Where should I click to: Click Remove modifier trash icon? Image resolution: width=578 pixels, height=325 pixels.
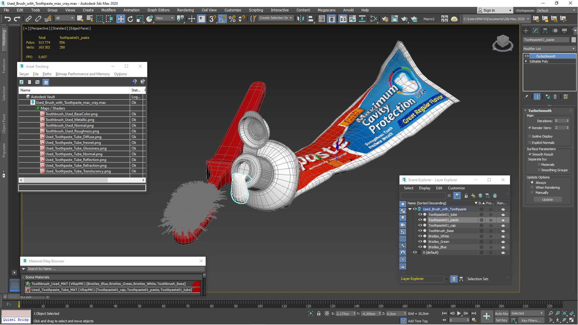click(x=555, y=97)
